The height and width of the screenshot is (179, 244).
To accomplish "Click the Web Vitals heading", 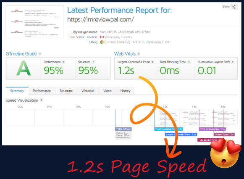I will [x=125, y=54].
